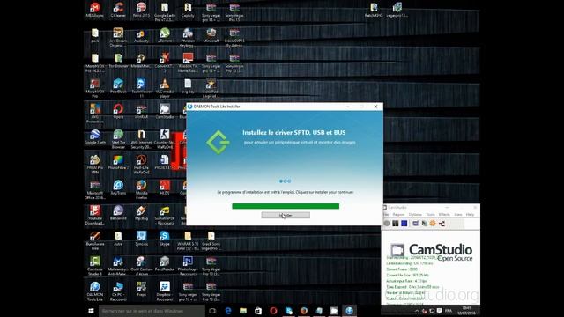Screen dimensions: 564x317
Task: Click the Pause icon in CamStudio toolbar
Action: (396, 224)
